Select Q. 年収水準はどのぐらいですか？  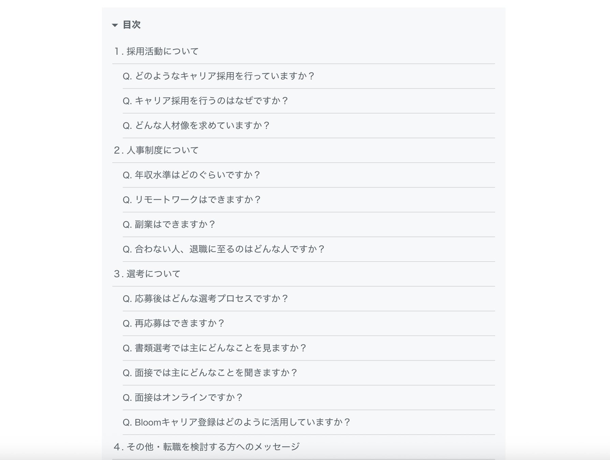point(192,175)
